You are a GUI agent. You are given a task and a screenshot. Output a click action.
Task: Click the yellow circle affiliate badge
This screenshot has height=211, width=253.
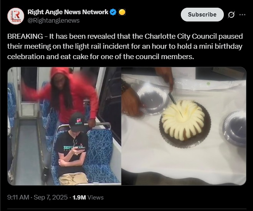point(122,12)
